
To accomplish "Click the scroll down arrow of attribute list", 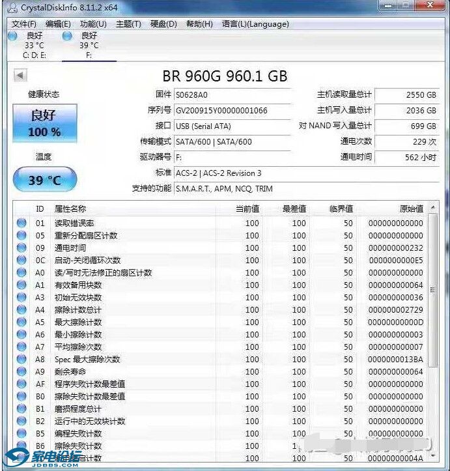I will (x=433, y=455).
